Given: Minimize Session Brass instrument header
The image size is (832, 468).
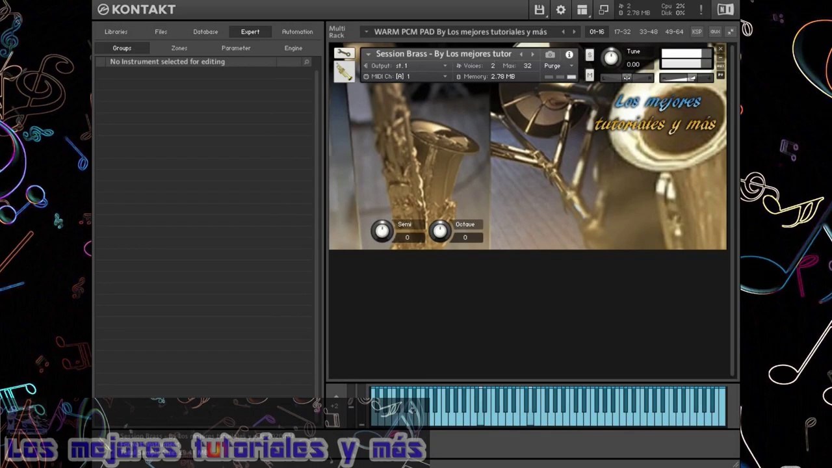Looking at the screenshot, I should click(x=720, y=58).
